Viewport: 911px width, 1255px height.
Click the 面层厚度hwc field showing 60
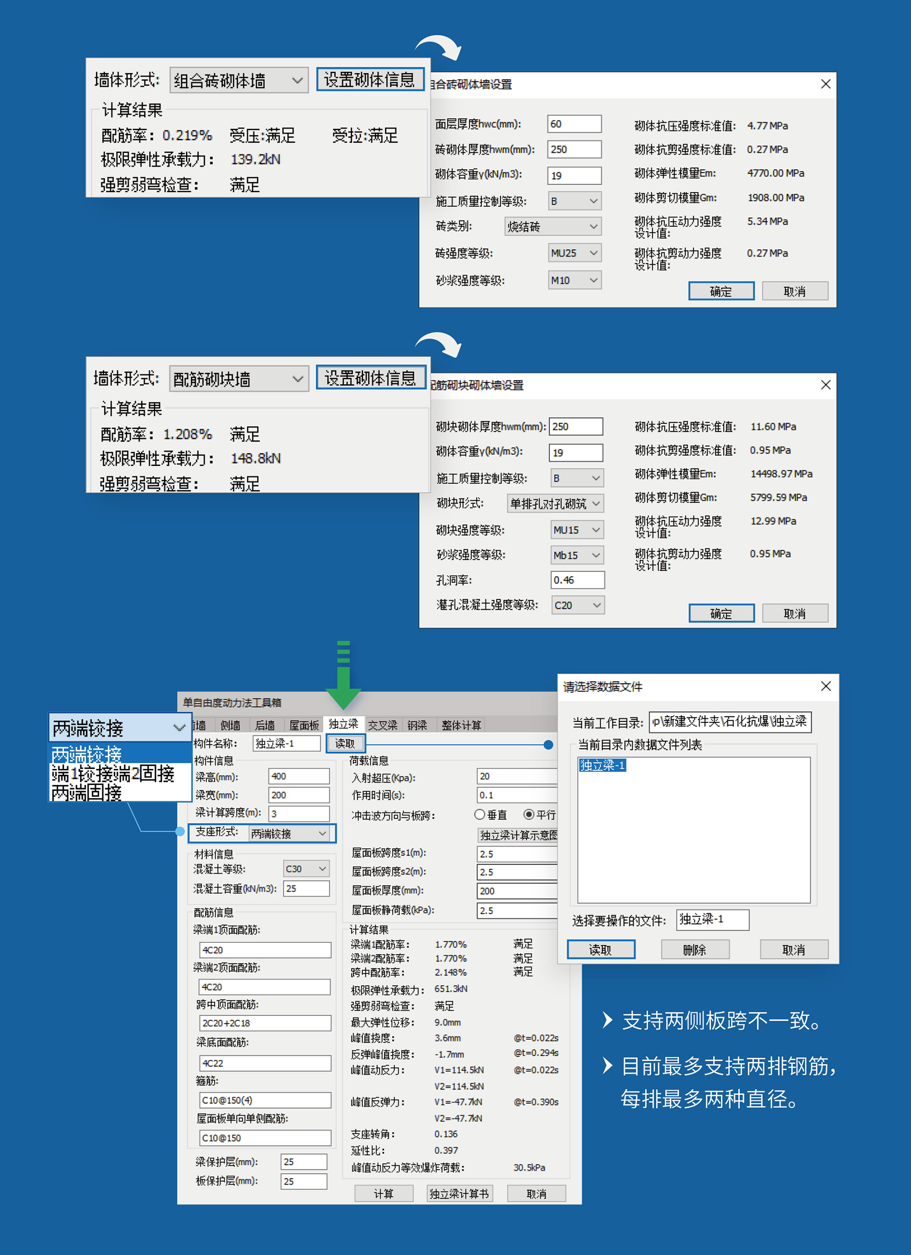tap(574, 124)
